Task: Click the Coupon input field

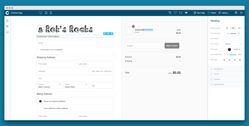Action: (x=144, y=46)
